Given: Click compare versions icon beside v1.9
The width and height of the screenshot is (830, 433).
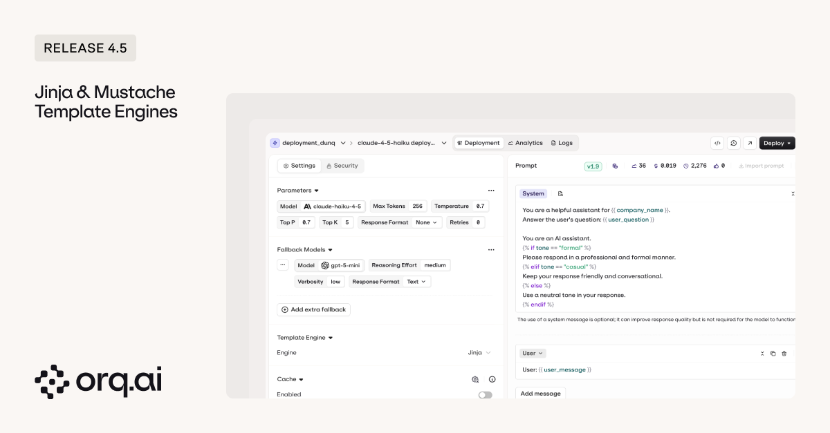Looking at the screenshot, I should (x=615, y=166).
